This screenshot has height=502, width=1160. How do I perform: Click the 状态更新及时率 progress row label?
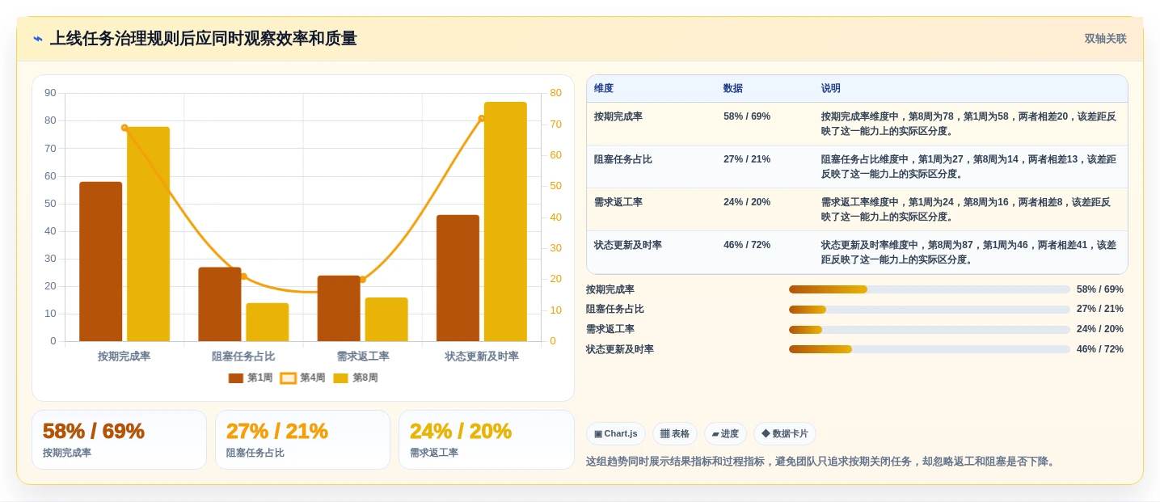point(620,349)
